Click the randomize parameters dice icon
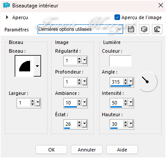This screenshot has width=166, height=158. click(144, 29)
